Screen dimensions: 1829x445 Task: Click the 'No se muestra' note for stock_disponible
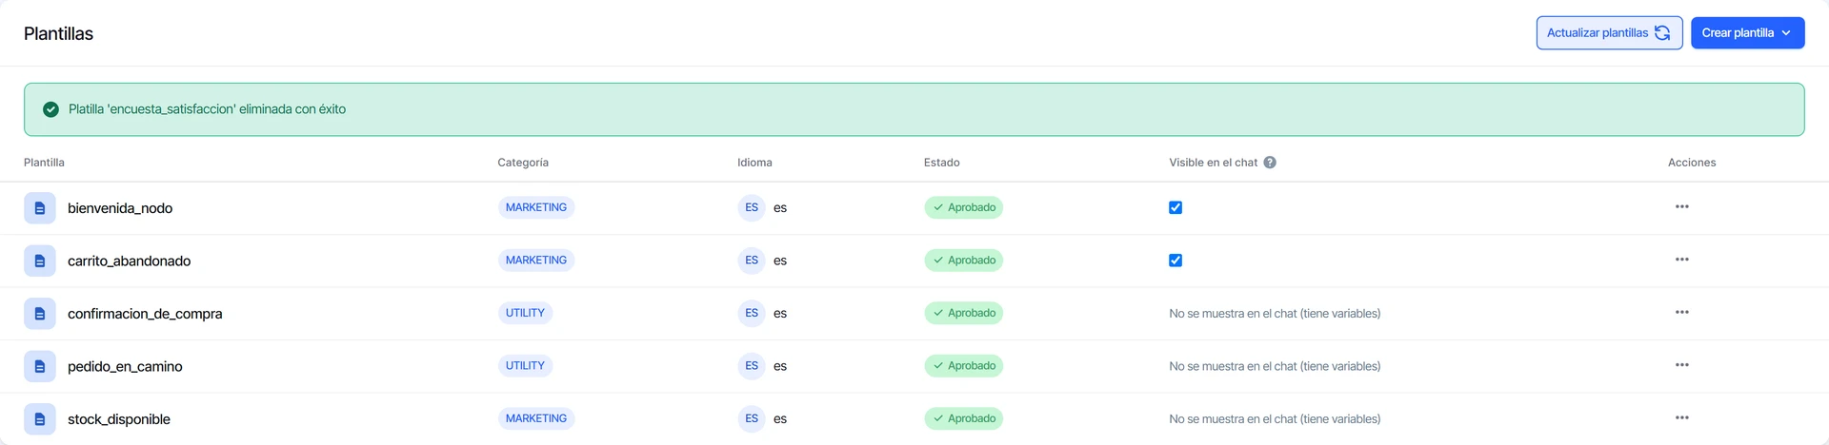(1275, 419)
